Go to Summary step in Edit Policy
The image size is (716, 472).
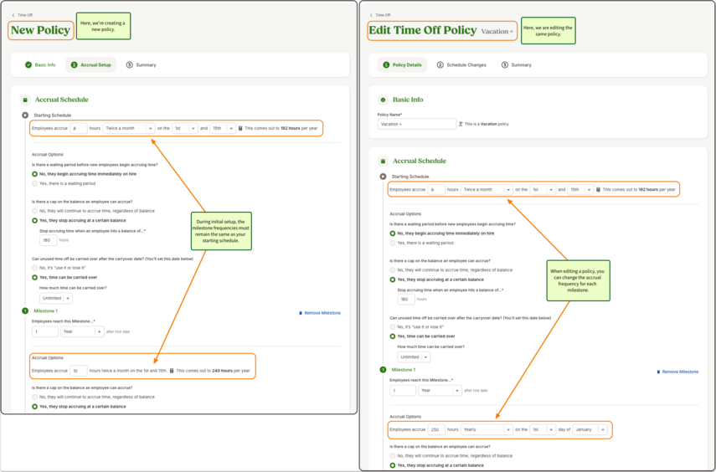click(517, 64)
